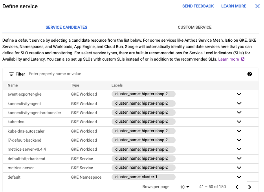Image resolution: width=264 pixels, height=192 pixels.
Task: Open the inline Learn more link
Action: pyautogui.click(x=229, y=59)
